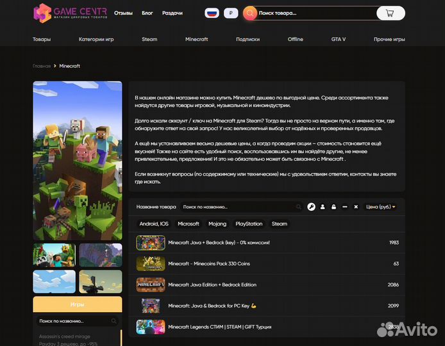The height and width of the screenshot is (346, 445).
Task: Click the Minecraft Java Edition + Bedrock Edition thumbnail
Action: (x=151, y=284)
